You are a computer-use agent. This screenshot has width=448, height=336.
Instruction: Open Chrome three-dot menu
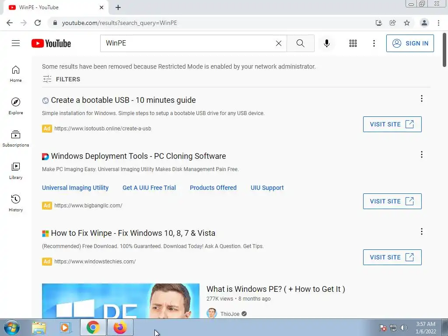(438, 23)
